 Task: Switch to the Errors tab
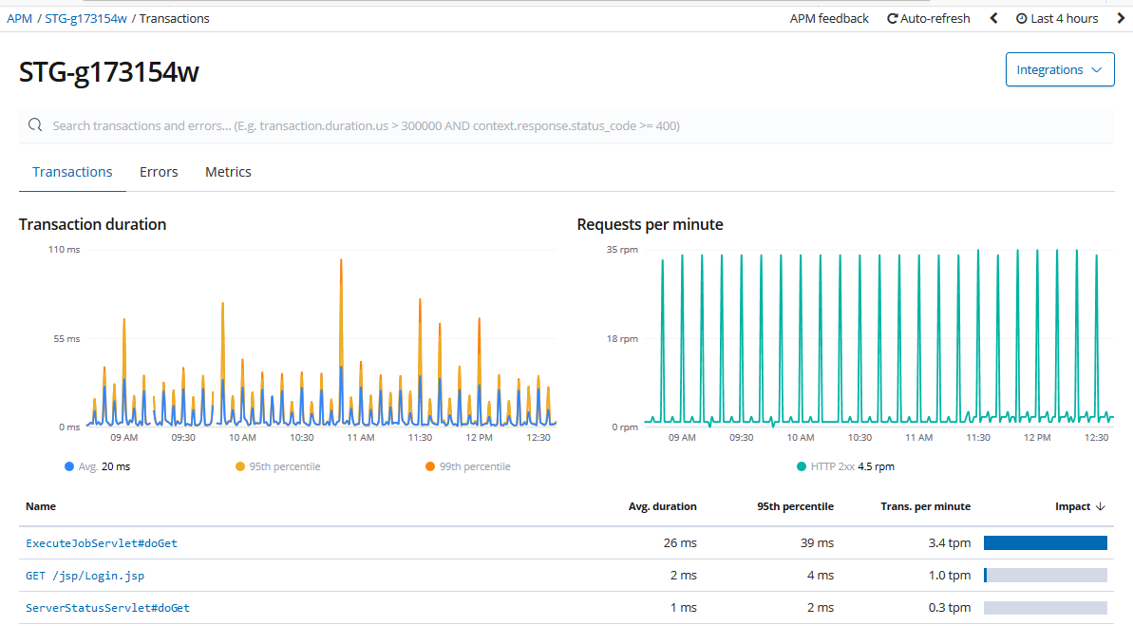pyautogui.click(x=159, y=172)
